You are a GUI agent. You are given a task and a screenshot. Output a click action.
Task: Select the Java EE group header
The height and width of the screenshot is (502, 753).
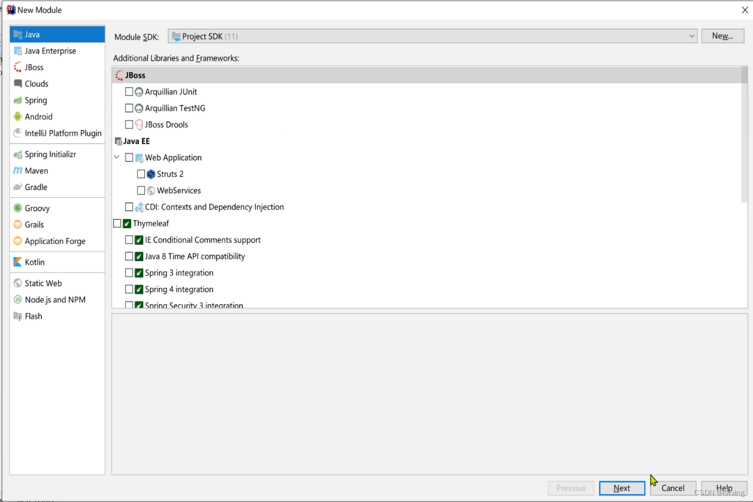pos(426,141)
